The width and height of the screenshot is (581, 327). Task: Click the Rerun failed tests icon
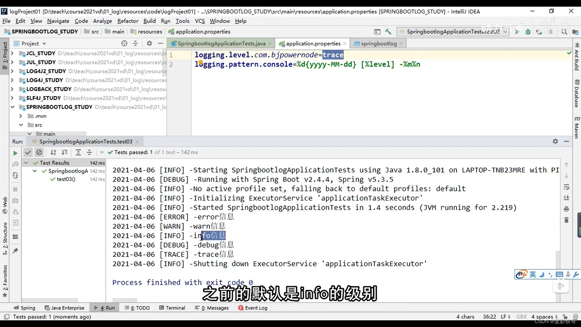coord(15,164)
